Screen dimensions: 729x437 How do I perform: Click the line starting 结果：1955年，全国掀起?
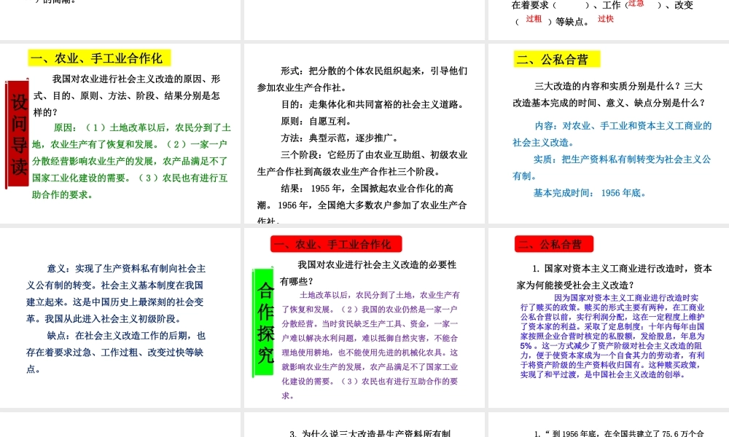(x=367, y=189)
